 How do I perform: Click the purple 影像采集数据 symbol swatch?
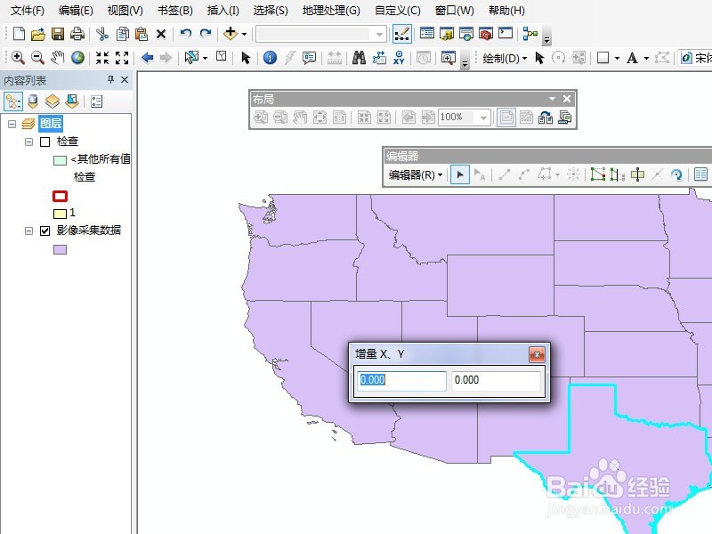click(x=60, y=249)
